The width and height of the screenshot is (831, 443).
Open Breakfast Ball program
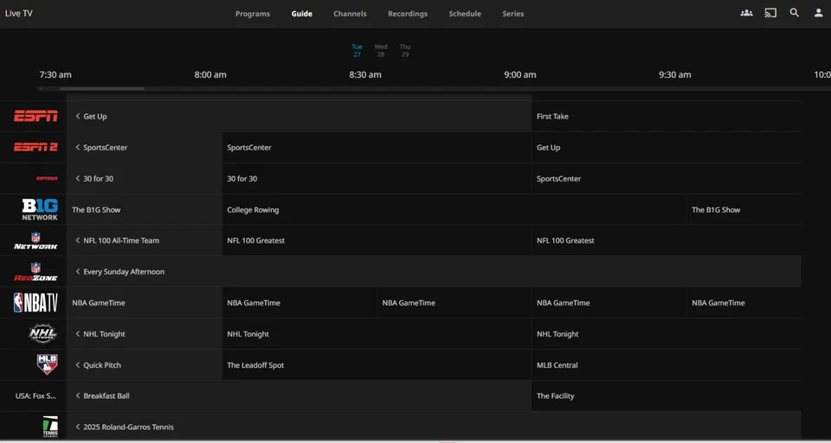pyautogui.click(x=299, y=395)
